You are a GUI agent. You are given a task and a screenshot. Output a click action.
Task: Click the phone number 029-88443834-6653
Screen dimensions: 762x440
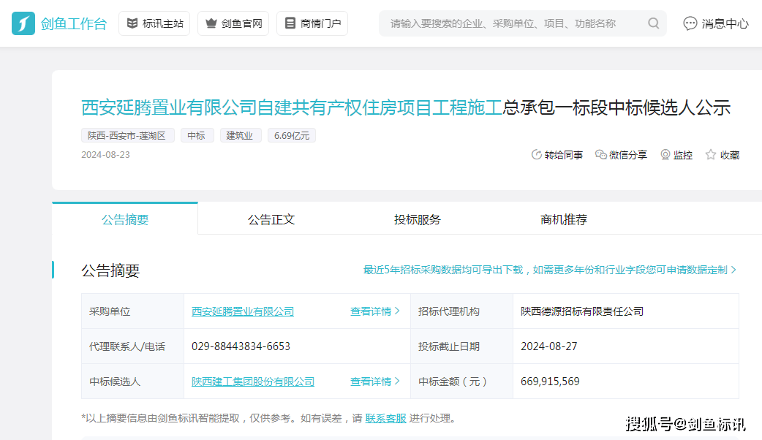pyautogui.click(x=241, y=346)
